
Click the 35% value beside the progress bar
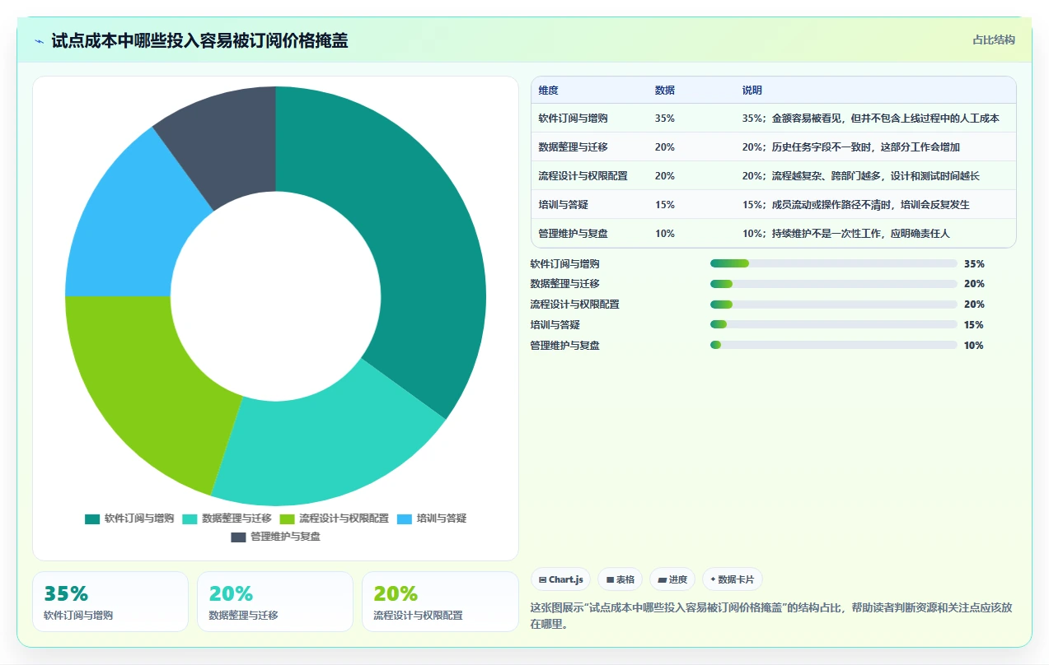point(974,264)
